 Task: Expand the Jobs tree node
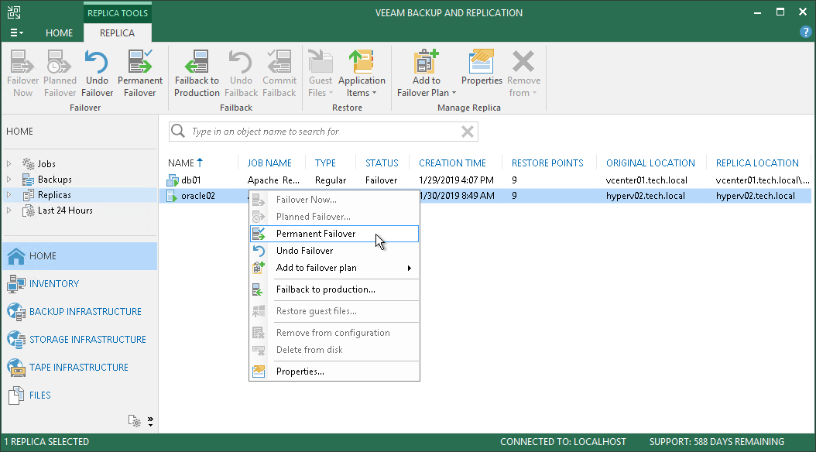9,164
